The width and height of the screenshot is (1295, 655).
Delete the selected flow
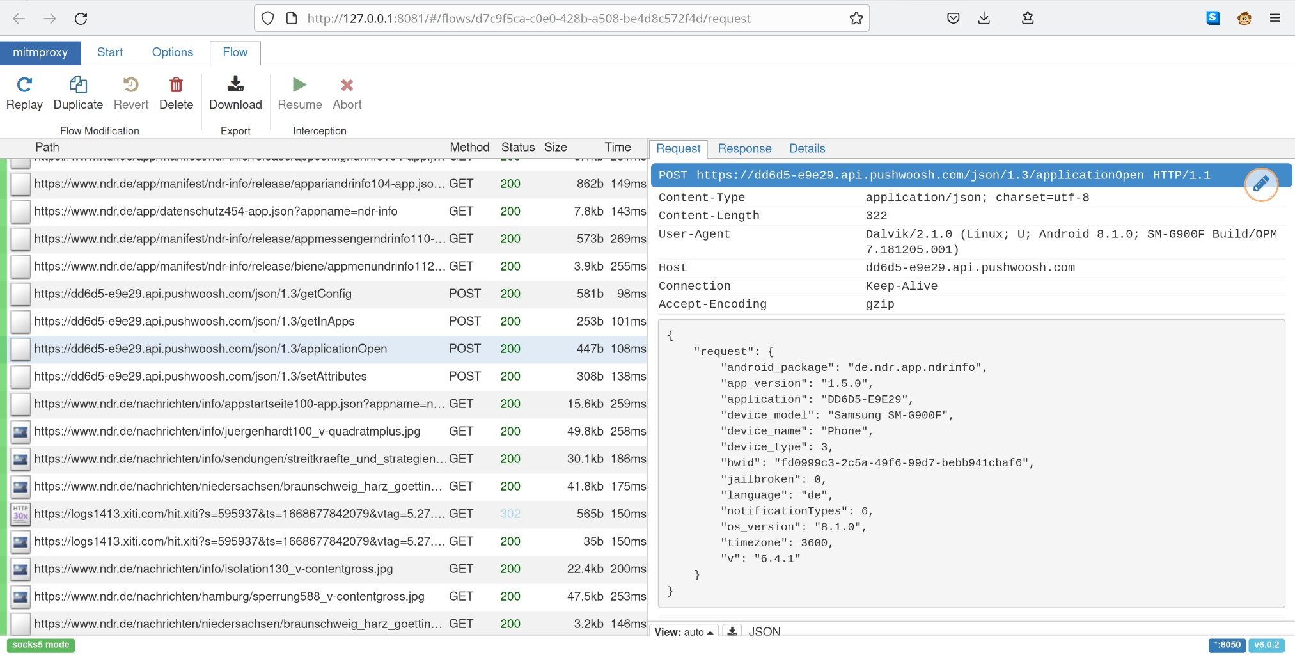click(176, 93)
